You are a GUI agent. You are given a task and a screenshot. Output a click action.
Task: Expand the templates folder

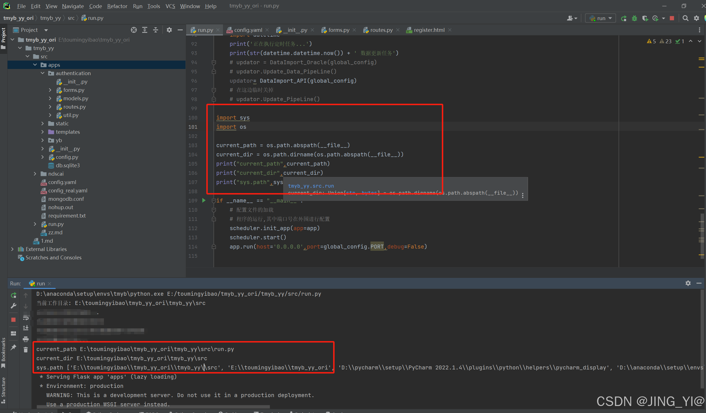click(42, 132)
